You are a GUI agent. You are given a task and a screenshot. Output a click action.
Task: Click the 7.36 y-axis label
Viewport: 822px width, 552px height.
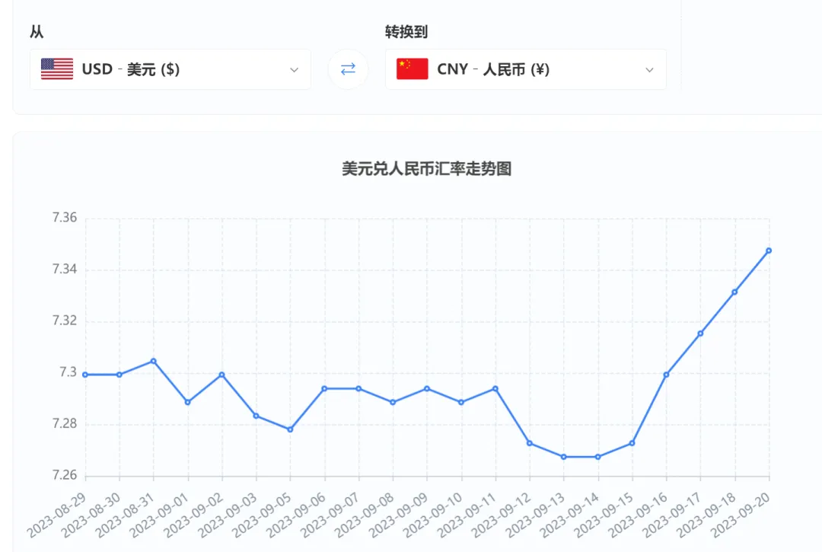coord(65,218)
